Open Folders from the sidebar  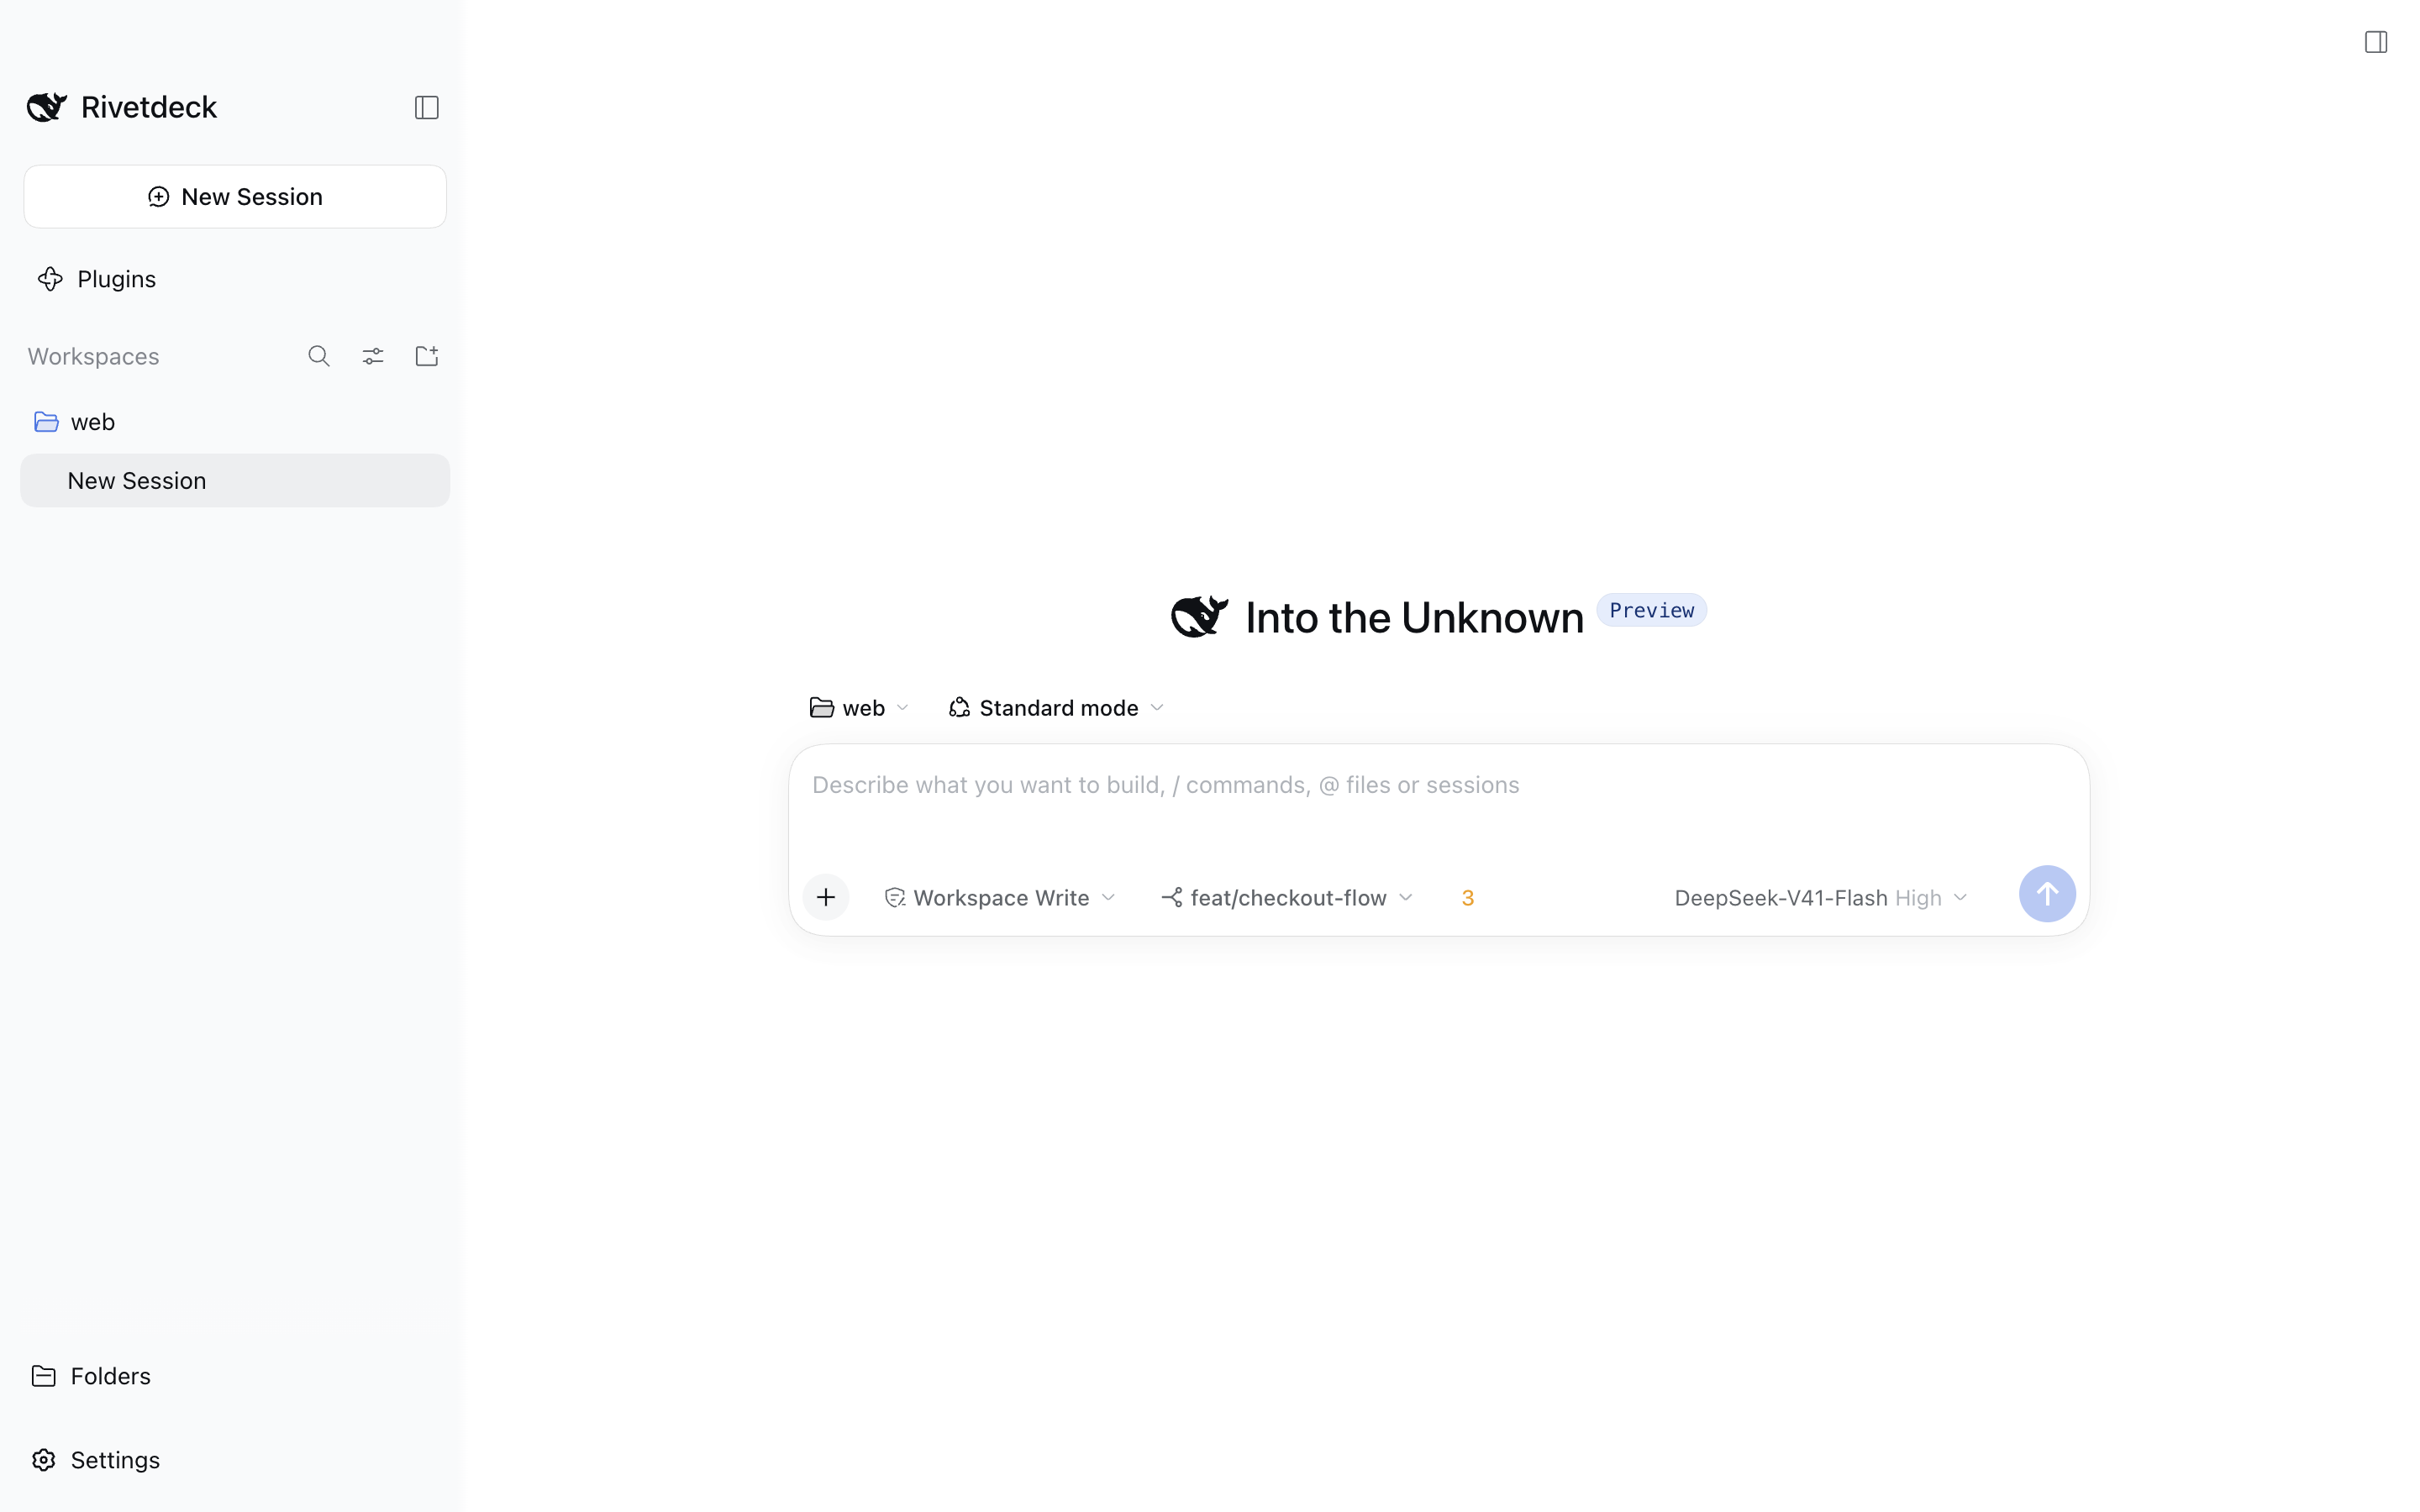click(x=91, y=1376)
